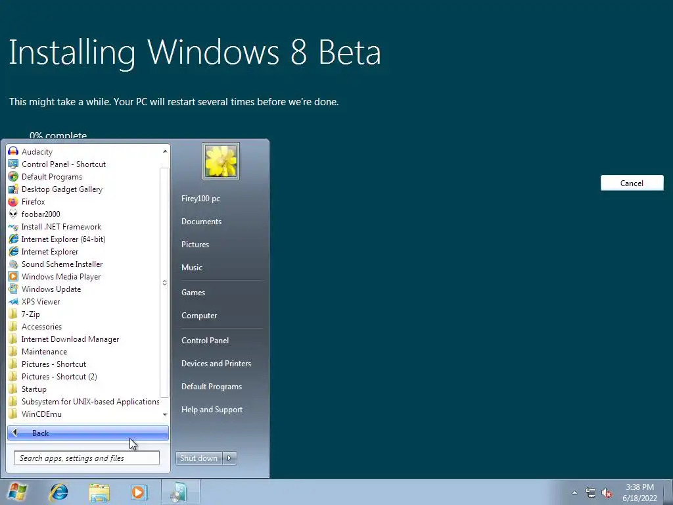The width and height of the screenshot is (673, 505).
Task: Open Pictures in the right pane
Action: click(195, 245)
